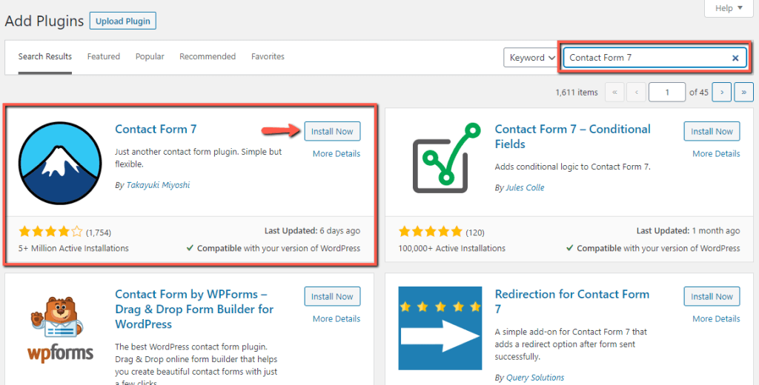Clear the search field with the X

pos(735,58)
